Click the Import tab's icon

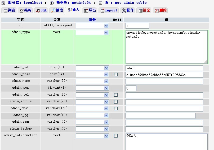coord(102,11)
